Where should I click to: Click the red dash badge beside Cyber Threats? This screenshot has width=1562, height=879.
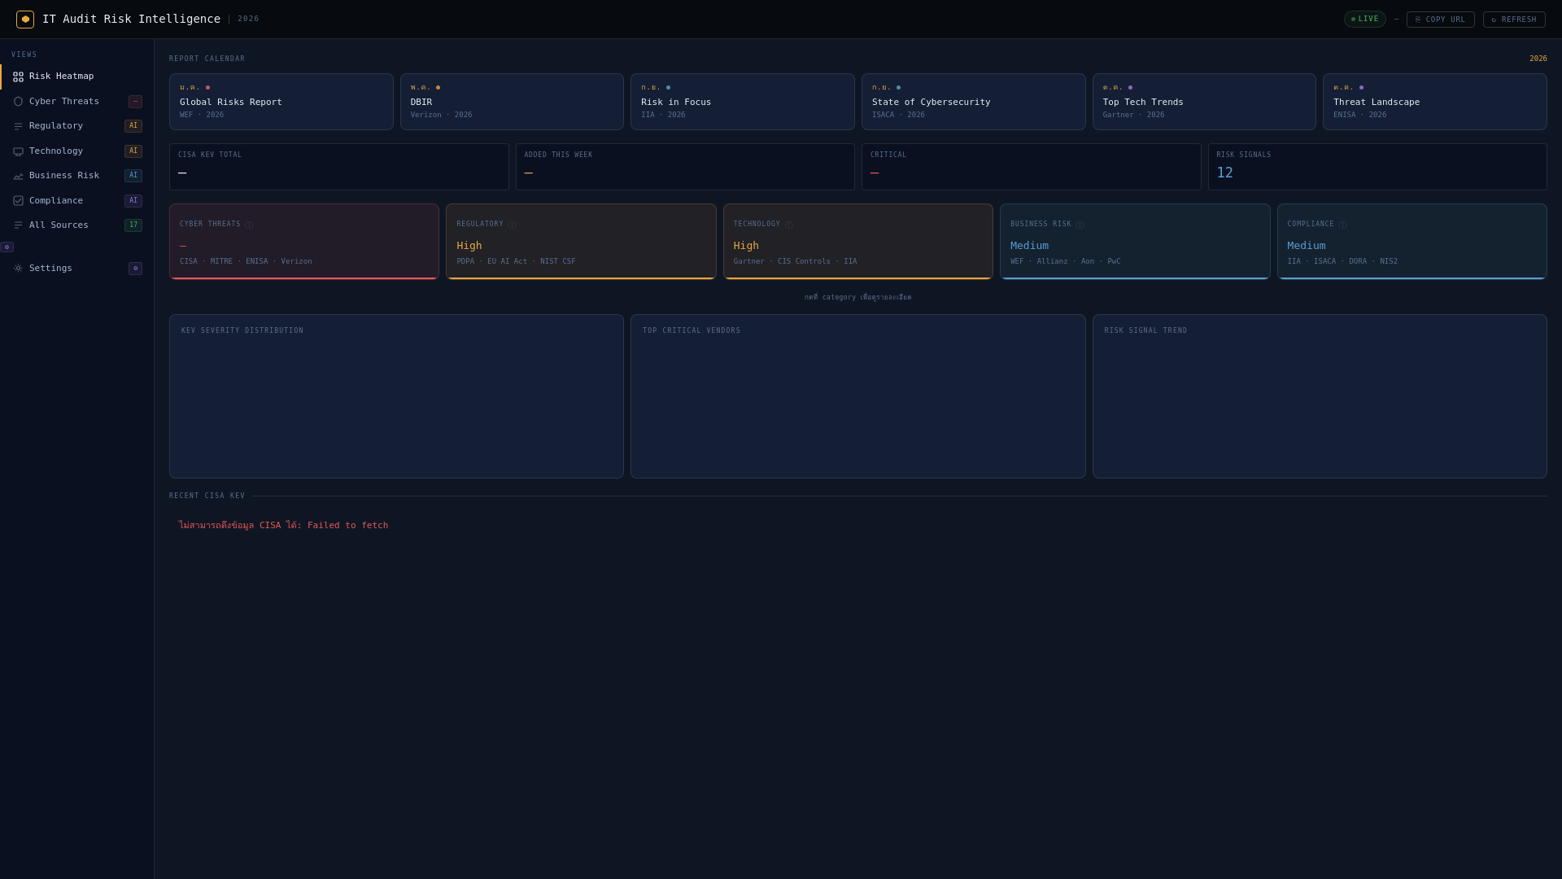click(135, 102)
